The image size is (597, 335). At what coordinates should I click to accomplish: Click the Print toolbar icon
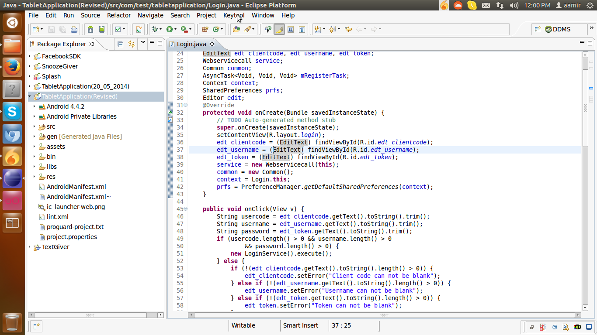(x=74, y=29)
